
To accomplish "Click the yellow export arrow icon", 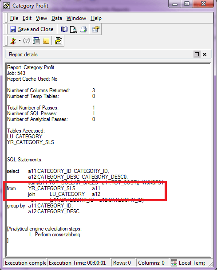I will pos(59,41).
